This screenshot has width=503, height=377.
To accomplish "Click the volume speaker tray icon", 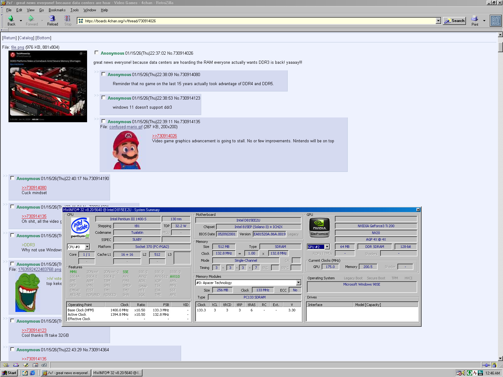I will pyautogui.click(x=464, y=373).
